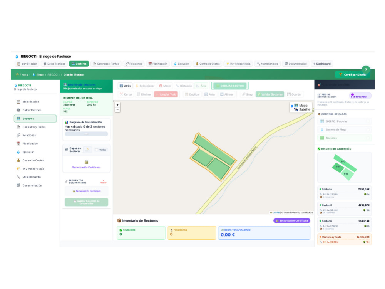Click the Sectorización Certificada purple badge
Viewport: 385px width, 289px height.
(292, 221)
